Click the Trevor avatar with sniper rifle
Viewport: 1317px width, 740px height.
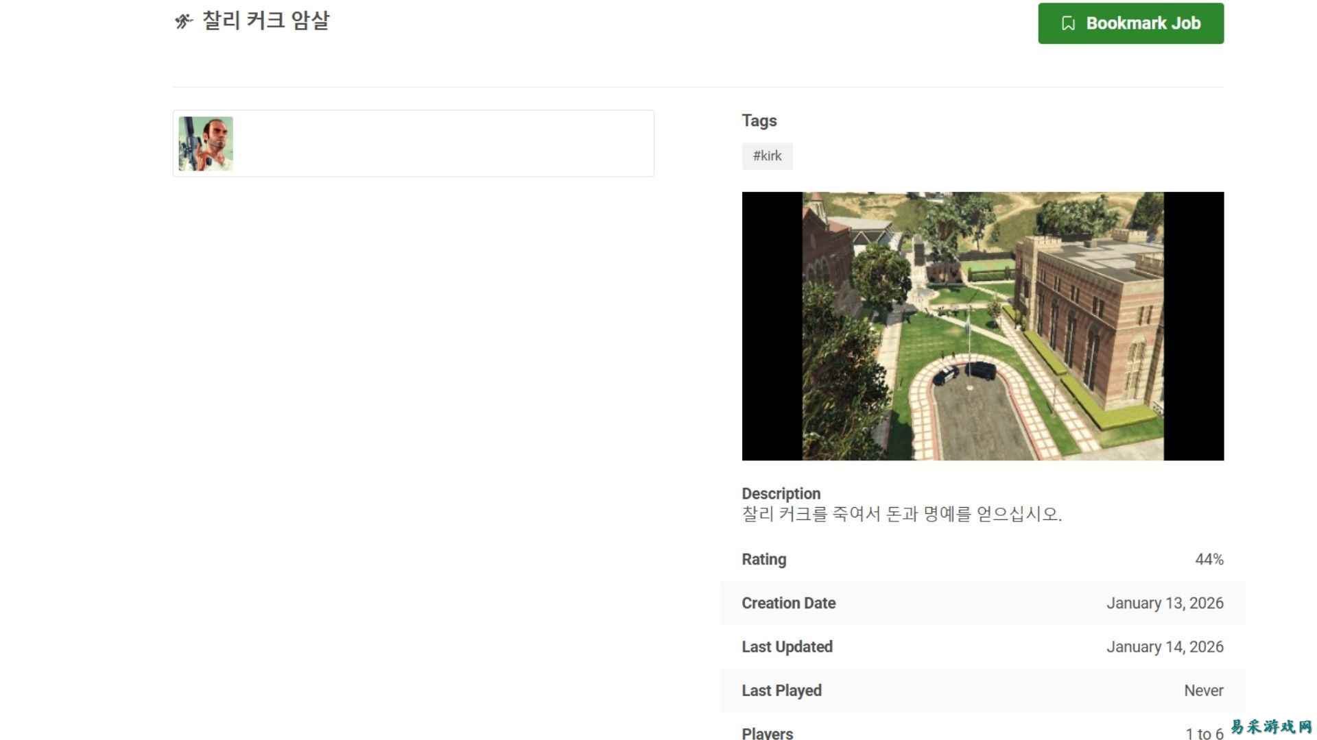point(205,143)
